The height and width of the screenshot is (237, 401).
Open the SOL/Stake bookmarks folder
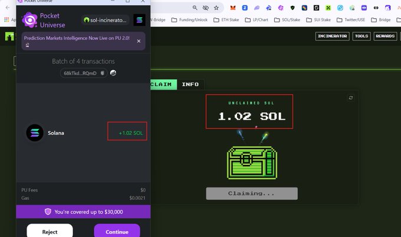(287, 19)
